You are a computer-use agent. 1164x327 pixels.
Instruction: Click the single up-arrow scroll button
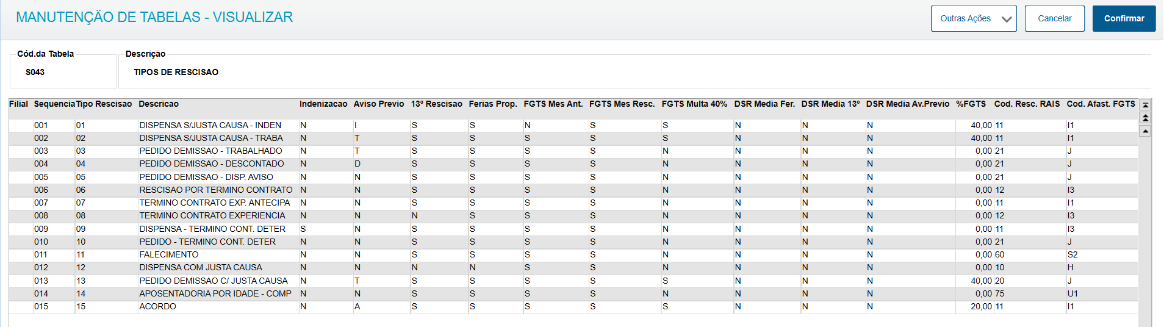pyautogui.click(x=1145, y=131)
